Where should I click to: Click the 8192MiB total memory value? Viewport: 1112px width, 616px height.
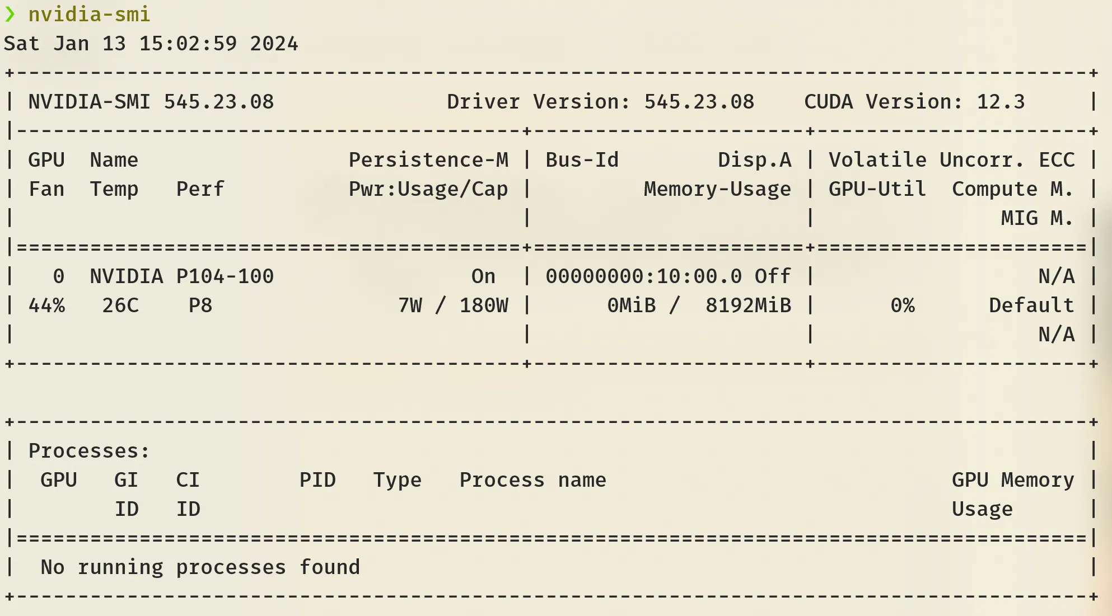coord(748,305)
